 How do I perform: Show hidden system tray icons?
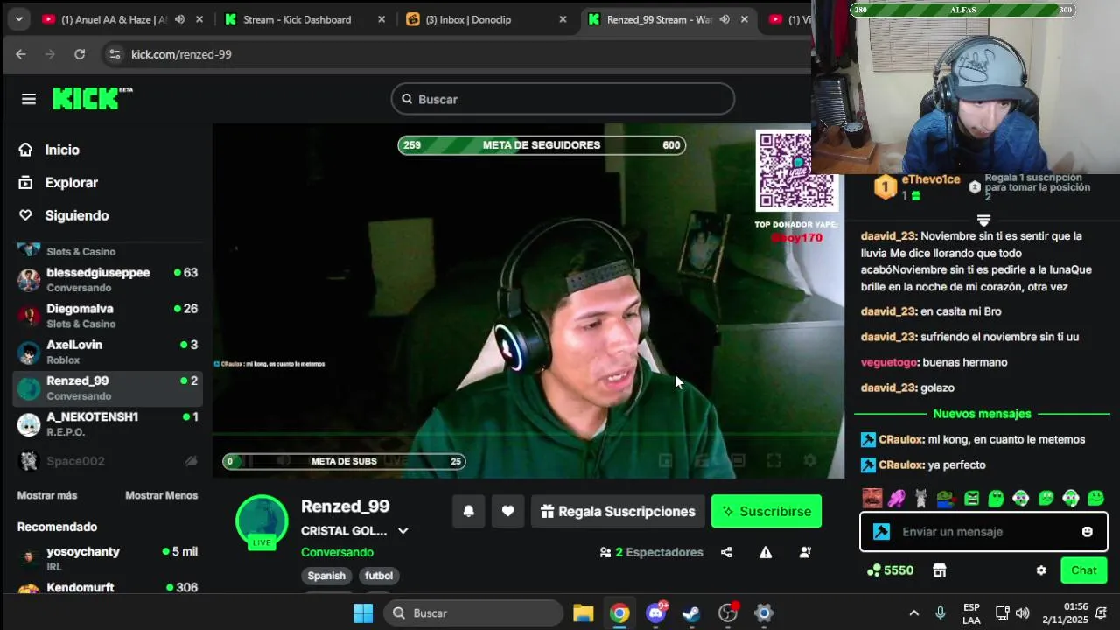click(x=914, y=612)
